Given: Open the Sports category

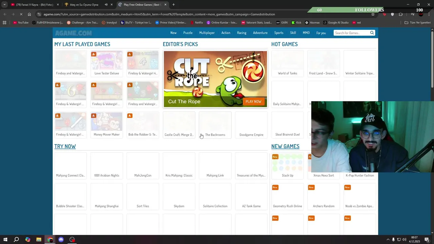Looking at the screenshot, I should click(x=279, y=33).
